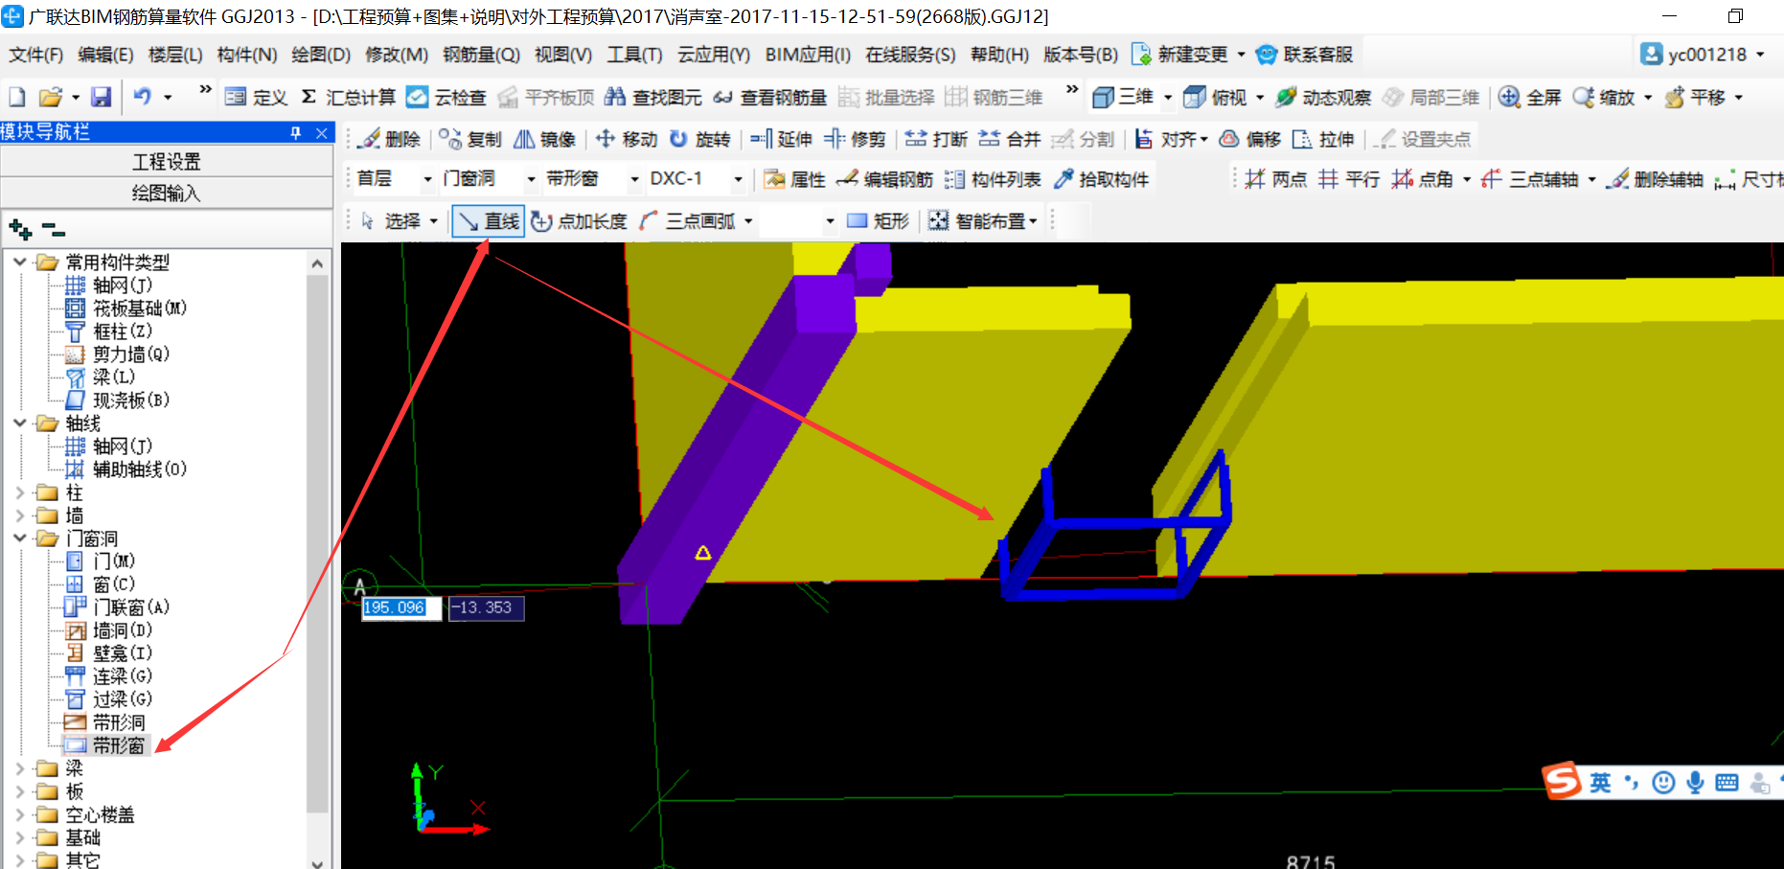Image resolution: width=1784 pixels, height=869 pixels.
Task: Open 查找图元 find element tool
Action: tap(653, 97)
